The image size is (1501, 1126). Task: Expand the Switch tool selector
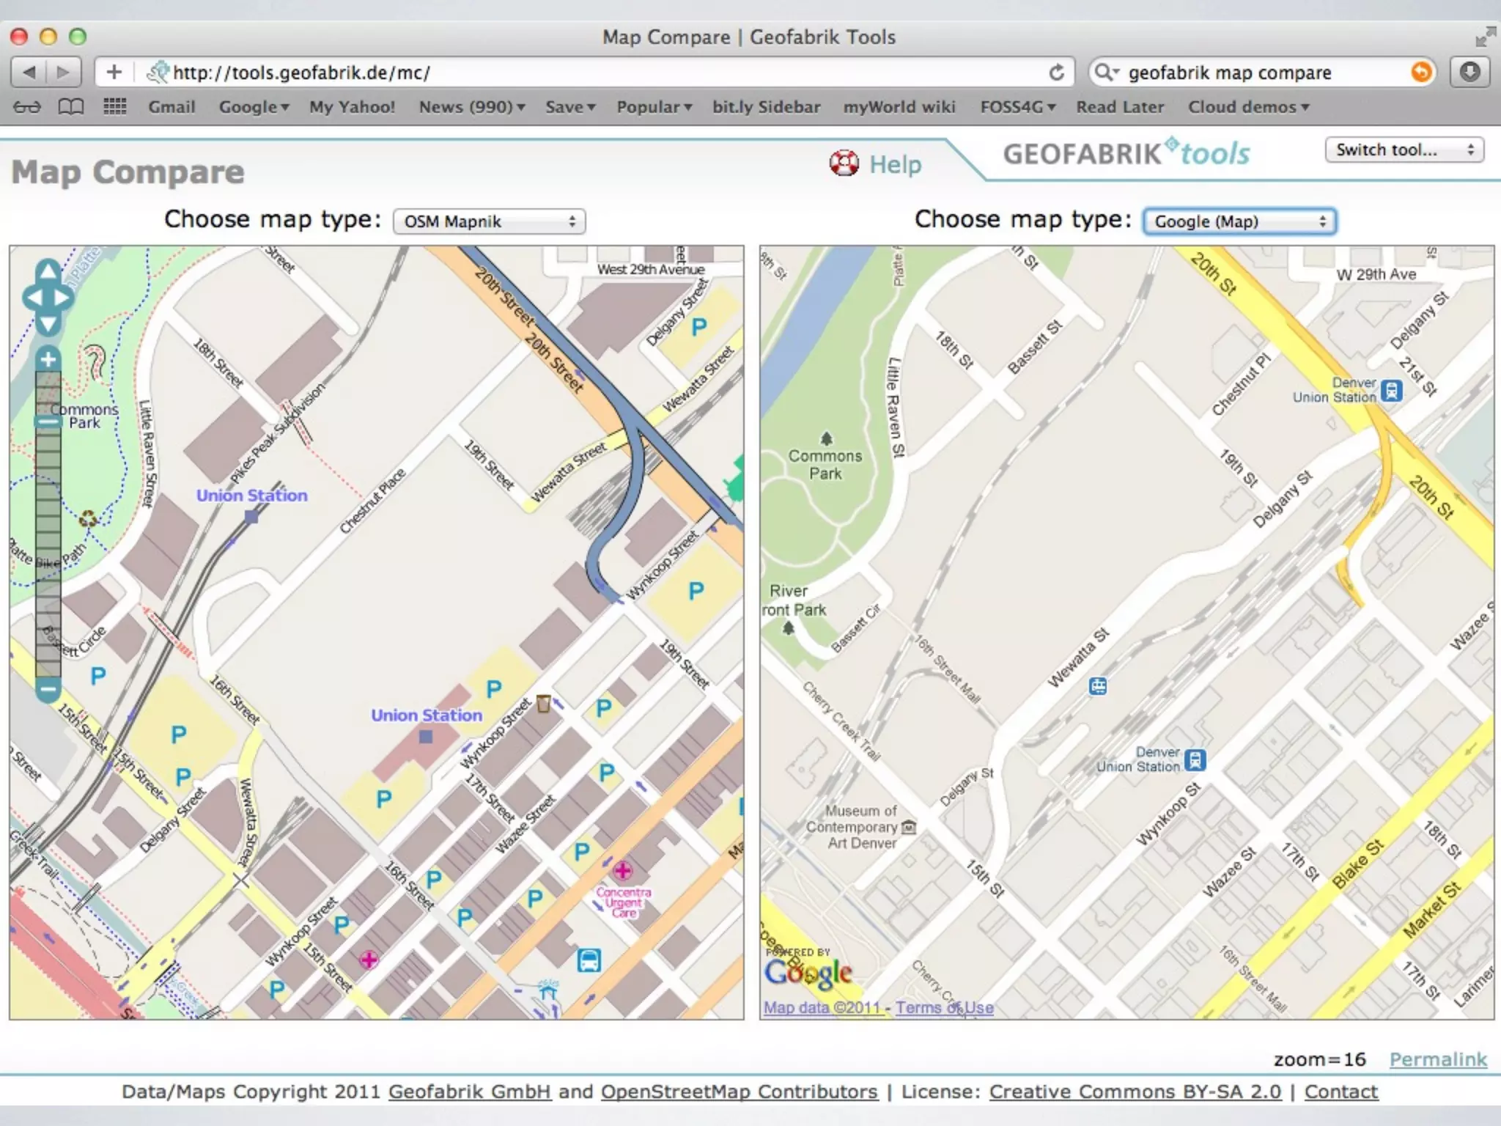click(1404, 150)
